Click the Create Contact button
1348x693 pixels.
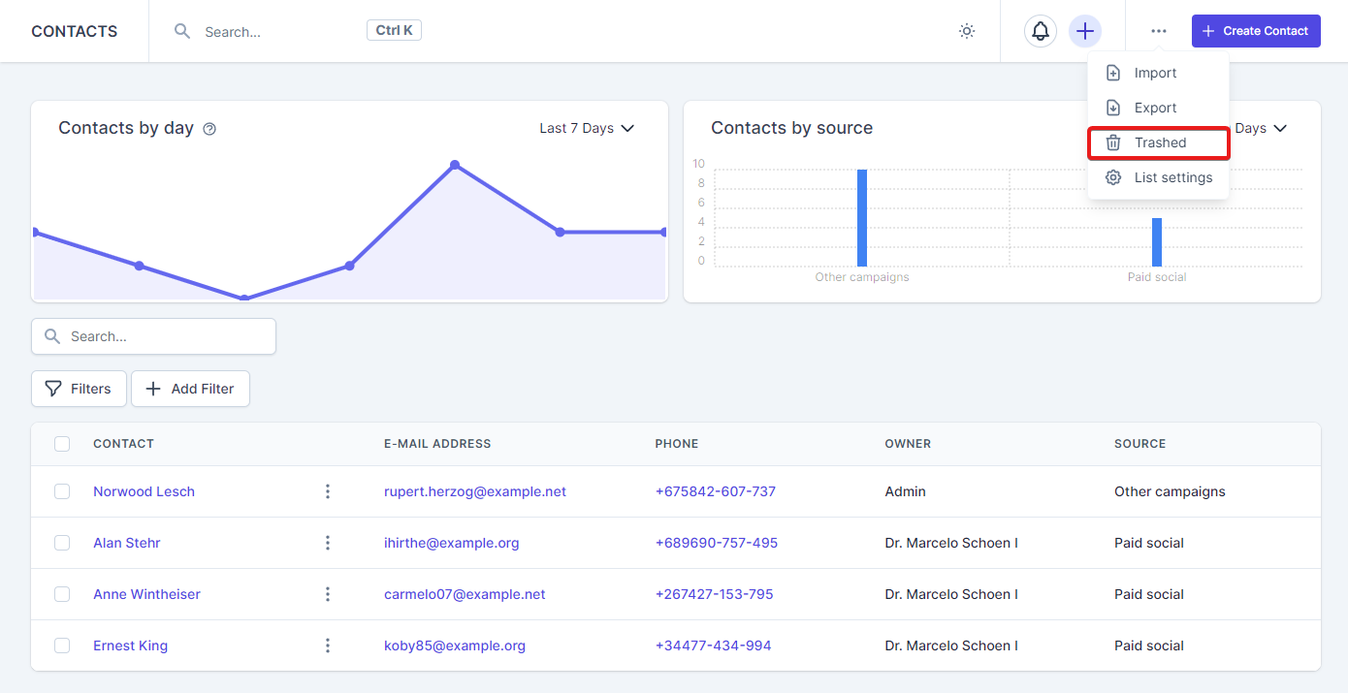(1256, 31)
